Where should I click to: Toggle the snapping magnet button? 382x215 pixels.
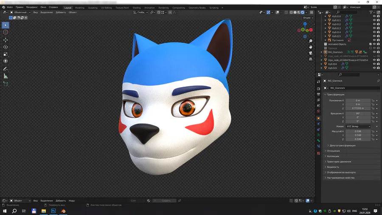coord(159,12)
